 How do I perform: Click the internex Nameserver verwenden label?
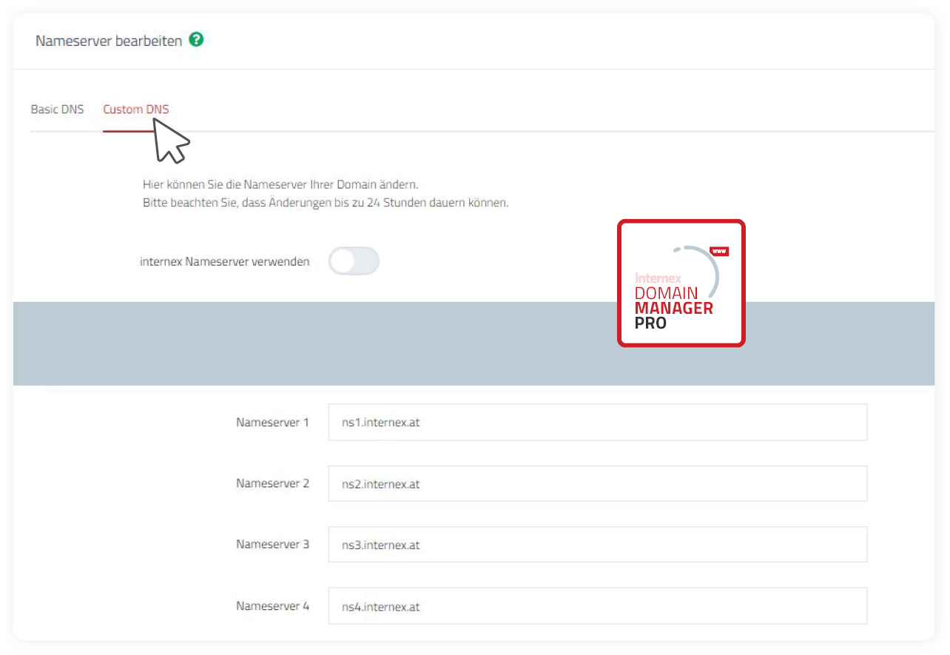coord(225,261)
